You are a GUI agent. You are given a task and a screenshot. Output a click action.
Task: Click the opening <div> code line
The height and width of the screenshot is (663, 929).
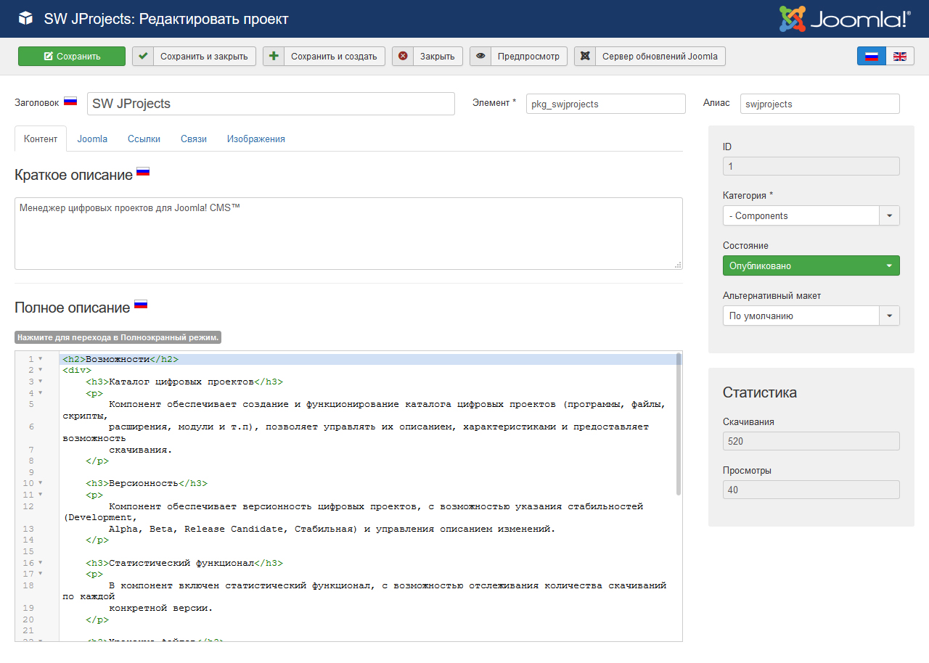pyautogui.click(x=77, y=370)
